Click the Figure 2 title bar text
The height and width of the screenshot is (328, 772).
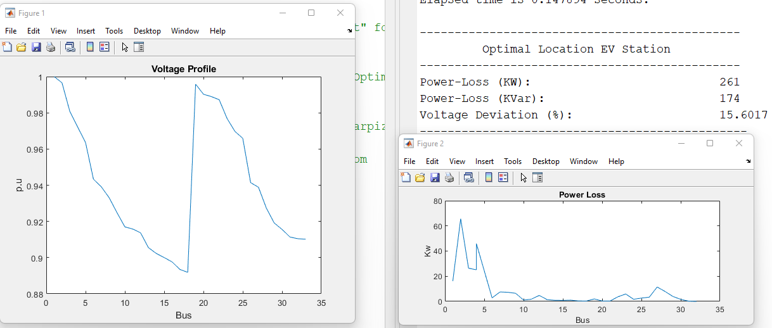click(x=430, y=144)
